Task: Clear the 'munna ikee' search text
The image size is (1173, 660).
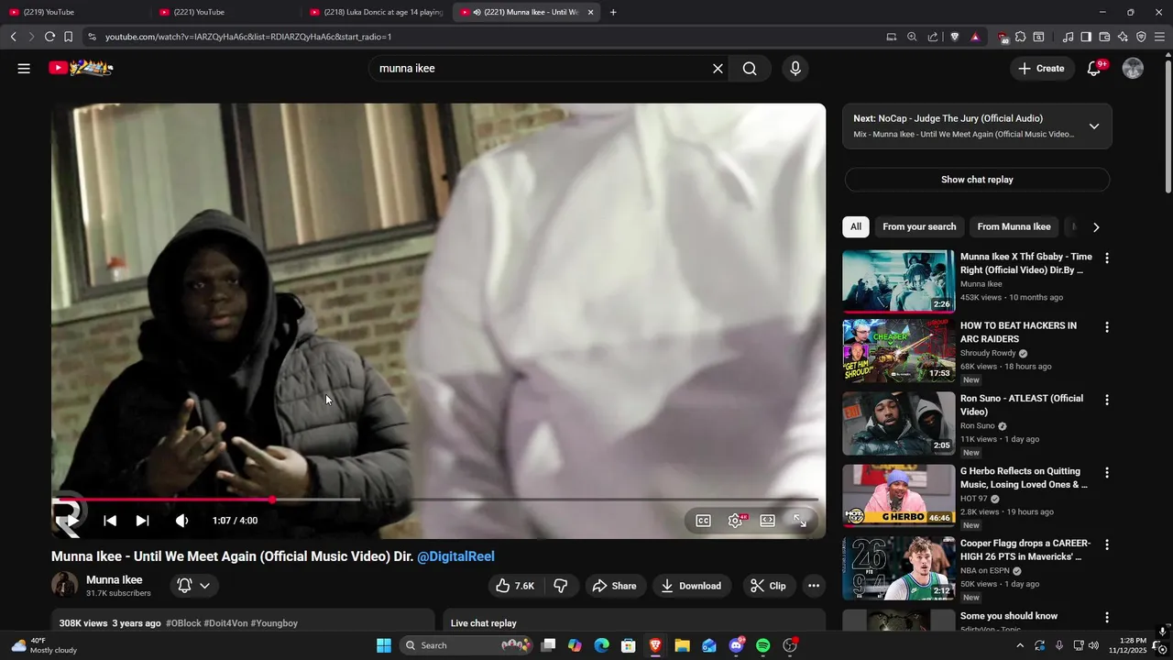Action: point(718,68)
